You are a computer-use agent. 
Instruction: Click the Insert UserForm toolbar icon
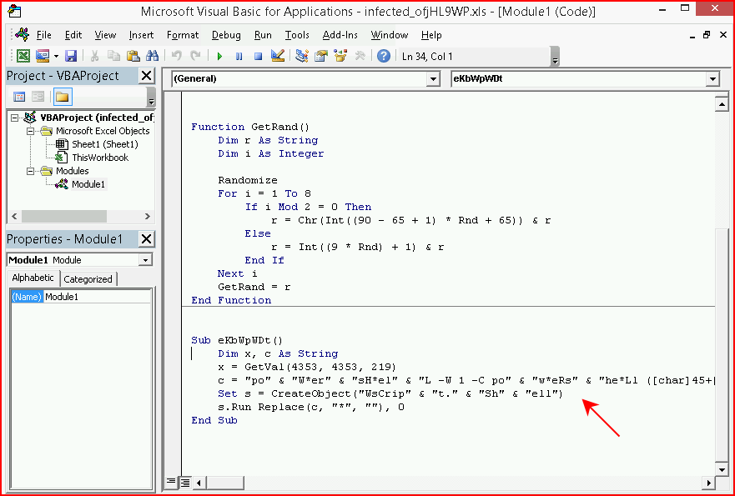43,56
